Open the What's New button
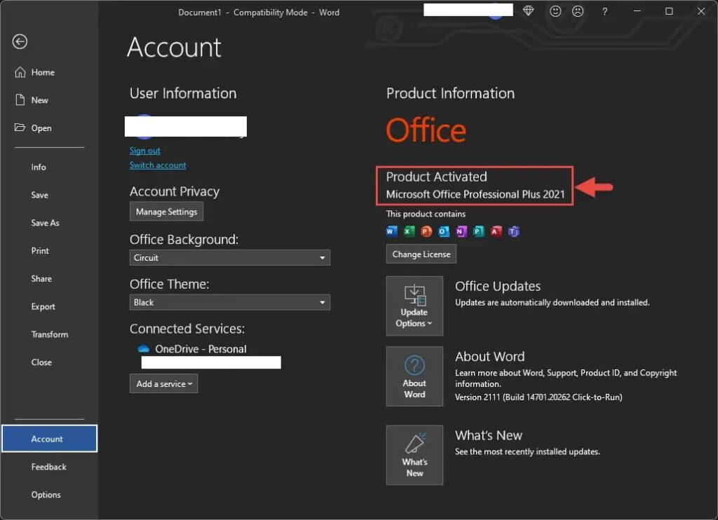718x520 pixels. [x=414, y=455]
